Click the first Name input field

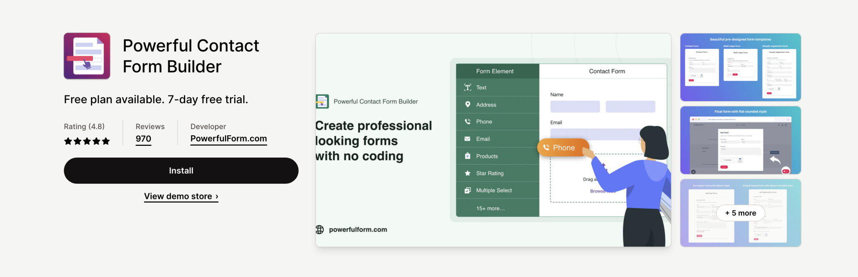[575, 107]
